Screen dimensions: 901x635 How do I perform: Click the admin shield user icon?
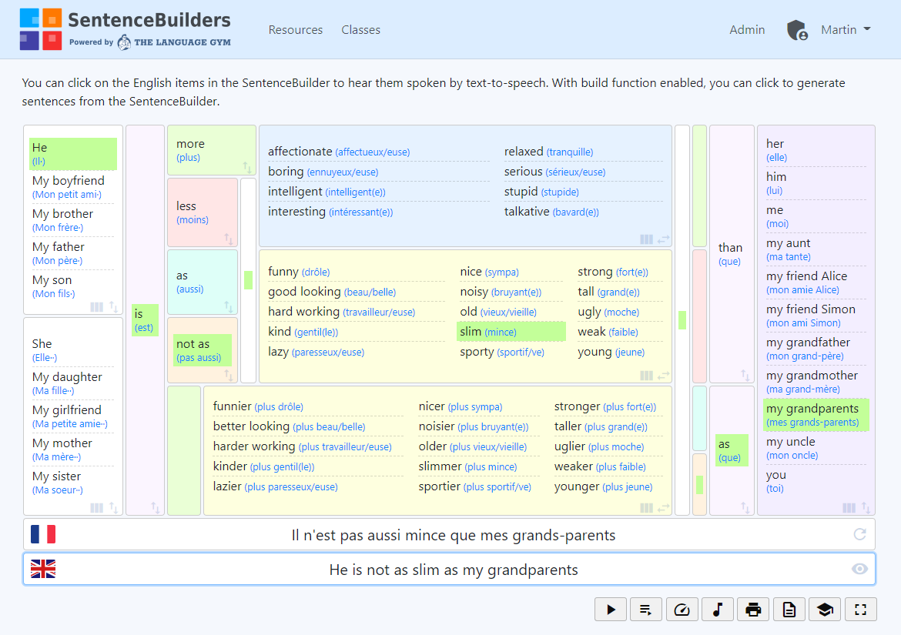(797, 30)
